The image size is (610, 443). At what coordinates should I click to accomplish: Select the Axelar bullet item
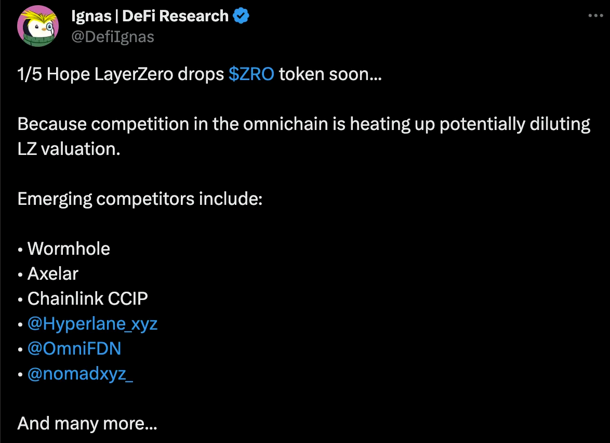click(x=53, y=273)
